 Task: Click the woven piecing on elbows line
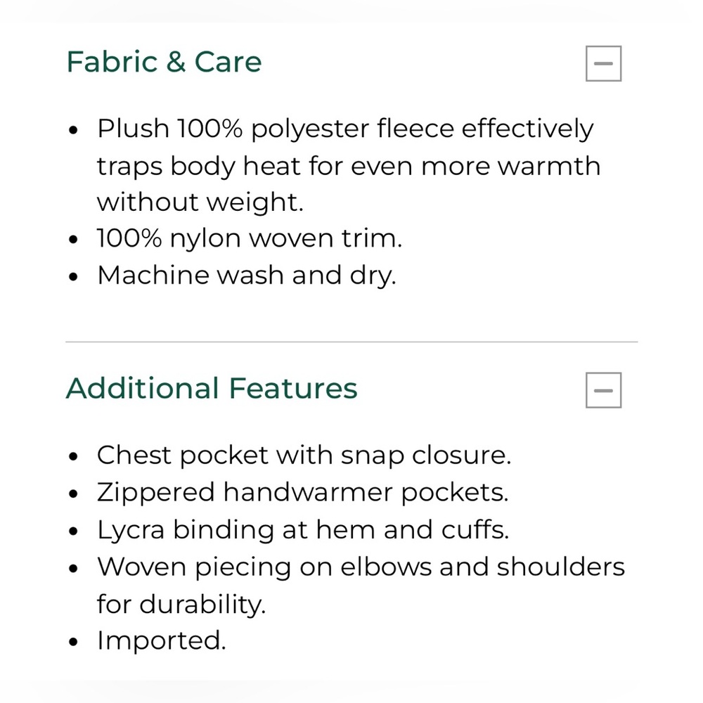point(361,586)
